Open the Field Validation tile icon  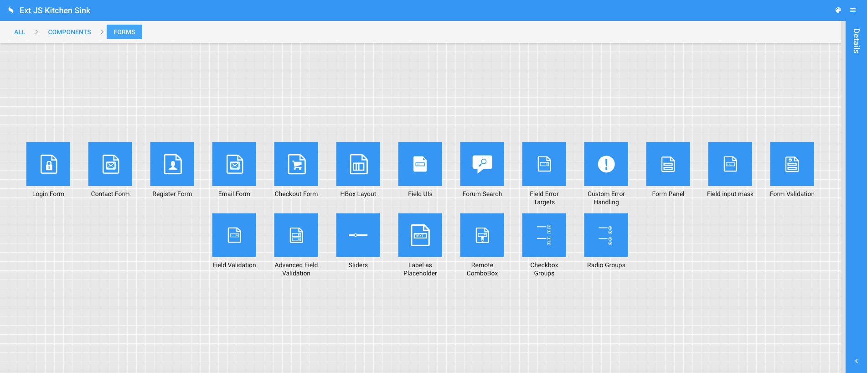point(234,235)
